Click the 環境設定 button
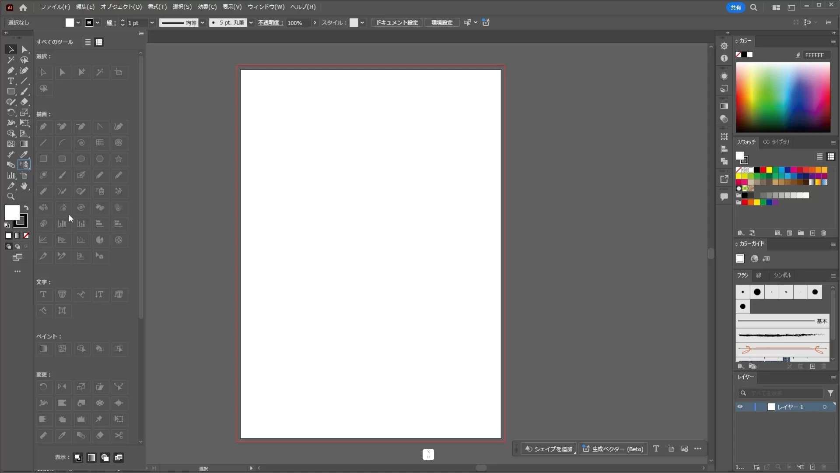 442,23
